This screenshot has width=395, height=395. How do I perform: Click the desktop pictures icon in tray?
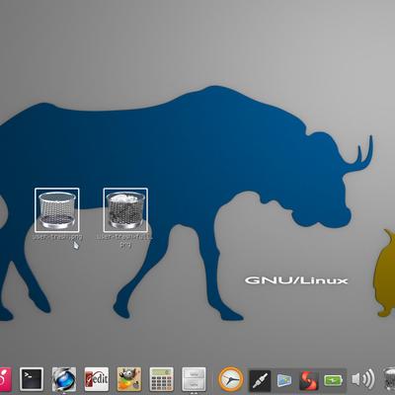(284, 380)
